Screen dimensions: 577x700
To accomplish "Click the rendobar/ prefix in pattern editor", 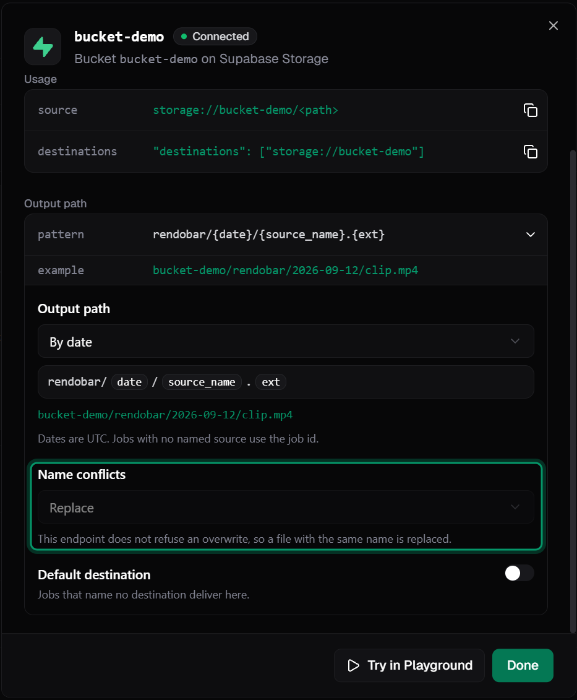I will tap(77, 382).
